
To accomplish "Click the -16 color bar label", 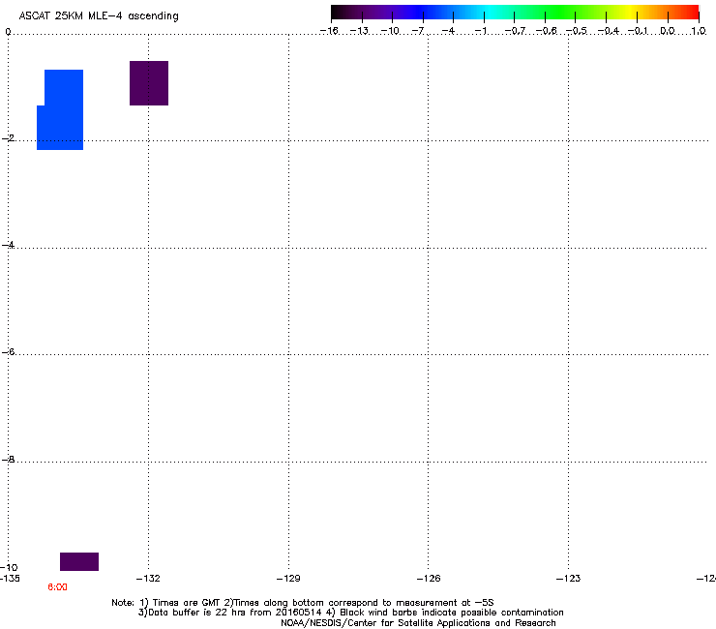I will (x=329, y=31).
